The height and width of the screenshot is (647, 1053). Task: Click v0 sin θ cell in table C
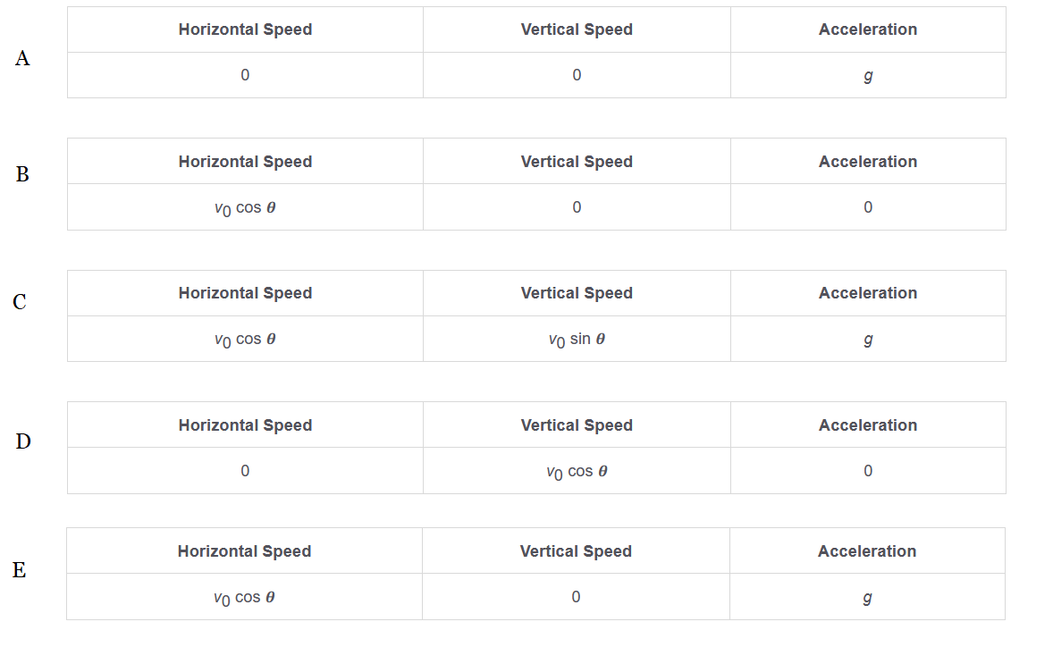click(577, 340)
